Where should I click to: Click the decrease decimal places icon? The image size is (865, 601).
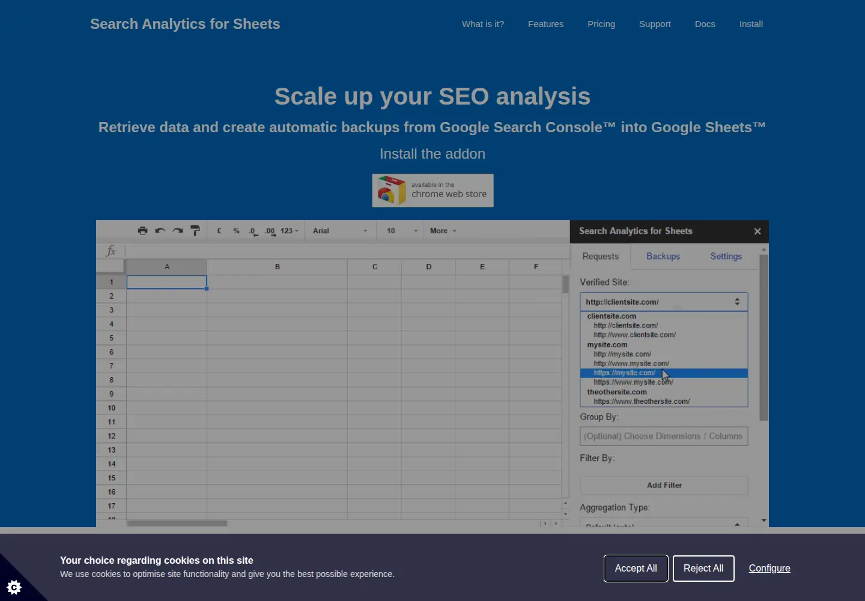(x=253, y=231)
